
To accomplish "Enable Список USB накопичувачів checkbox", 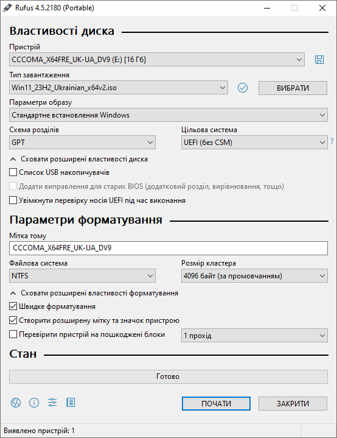I will pyautogui.click(x=13, y=172).
